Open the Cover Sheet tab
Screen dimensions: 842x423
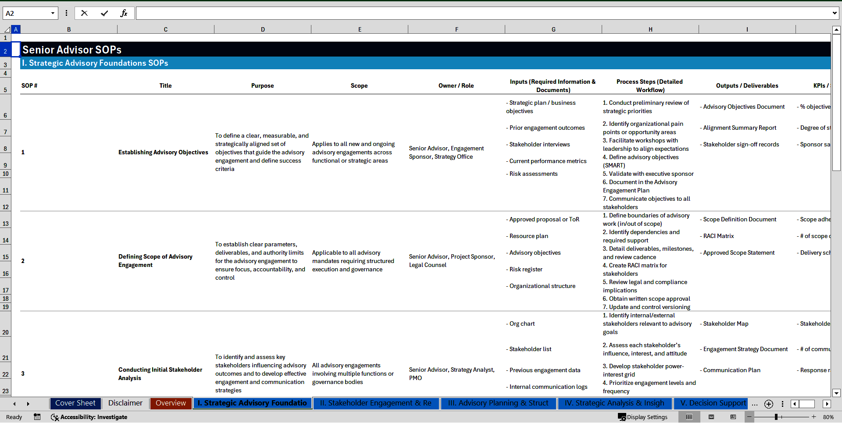click(x=75, y=403)
